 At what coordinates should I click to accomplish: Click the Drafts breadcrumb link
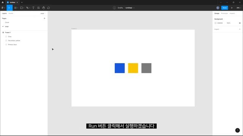120,8
